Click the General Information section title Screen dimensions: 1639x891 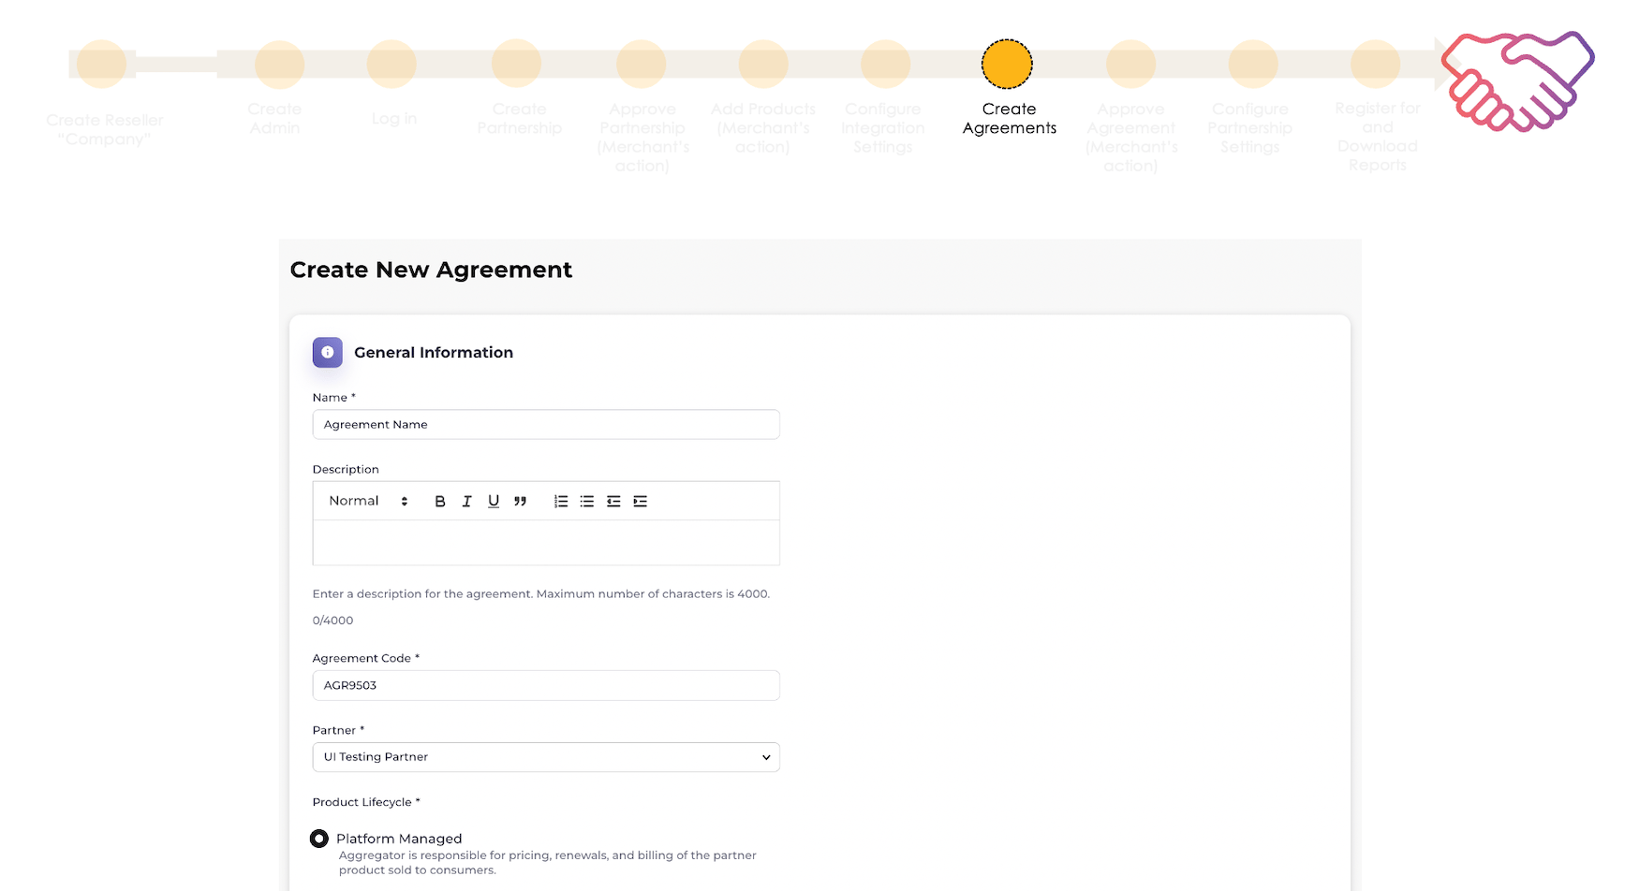(434, 353)
